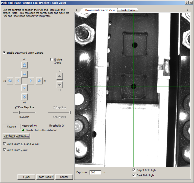Click the Teach Pocket button
The width and height of the screenshot is (194, 183).
tap(45, 177)
